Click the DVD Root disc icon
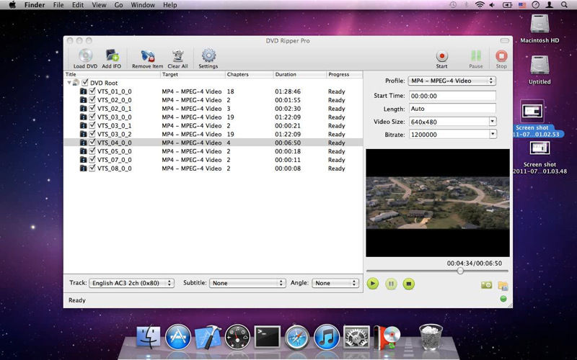 76,83
